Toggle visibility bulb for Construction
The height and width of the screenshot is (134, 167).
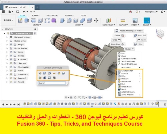click(11, 67)
